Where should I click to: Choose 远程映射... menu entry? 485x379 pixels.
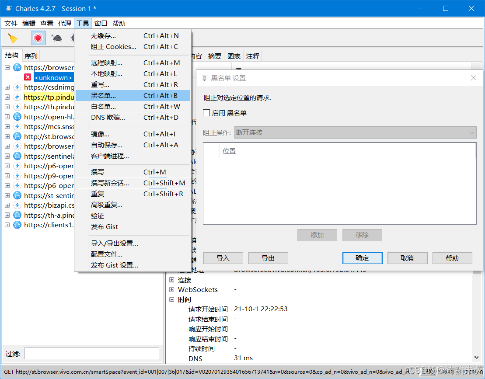(x=133, y=63)
